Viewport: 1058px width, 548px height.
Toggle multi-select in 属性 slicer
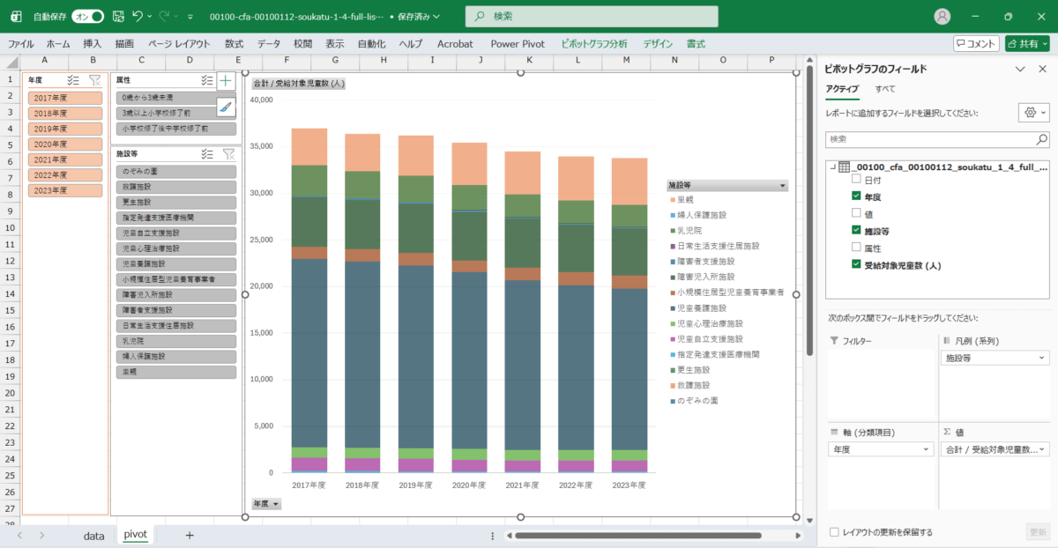(207, 80)
